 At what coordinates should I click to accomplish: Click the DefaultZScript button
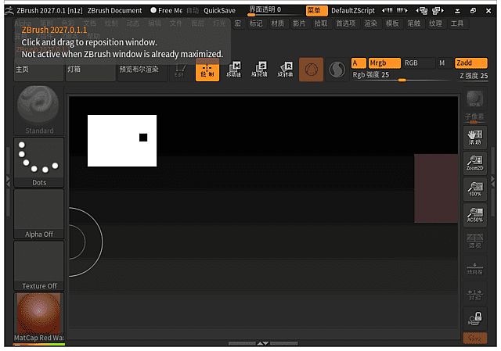[x=353, y=10]
